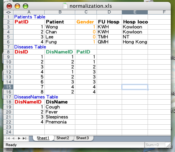Select column A header
This screenshot has width=175, height=152.
pyautogui.click(x=29, y=12)
